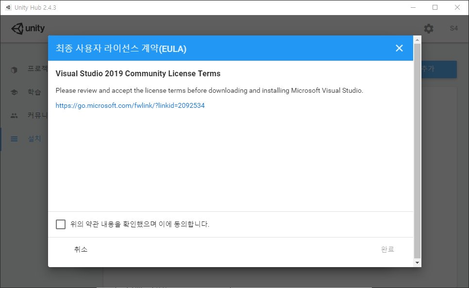Screen dimensions: 469x288
Task: Open the go.microsoft.com license link
Action: (130, 105)
